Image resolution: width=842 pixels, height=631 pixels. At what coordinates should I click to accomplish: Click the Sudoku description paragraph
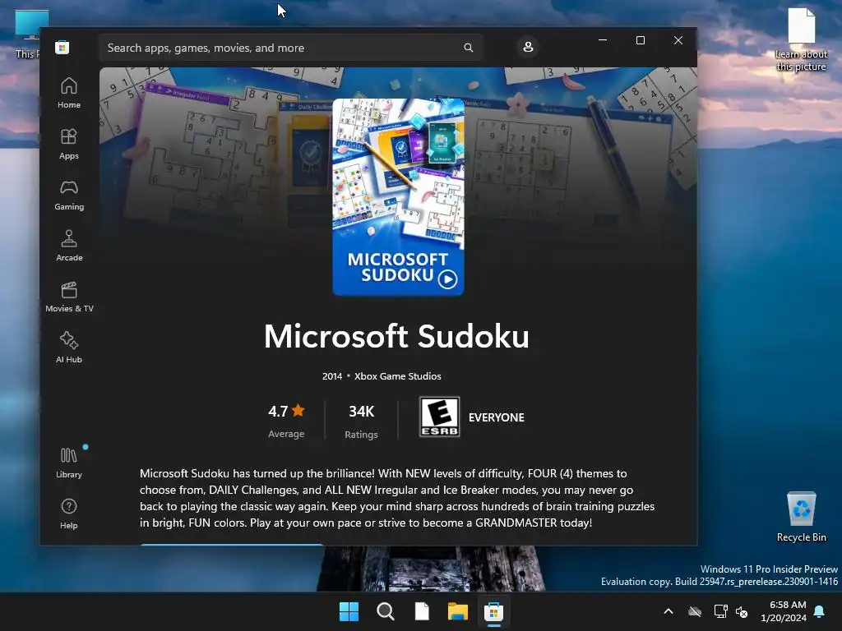point(397,498)
